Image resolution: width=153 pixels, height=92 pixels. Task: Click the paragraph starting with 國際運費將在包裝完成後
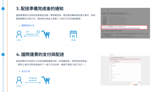(x=56, y=17)
